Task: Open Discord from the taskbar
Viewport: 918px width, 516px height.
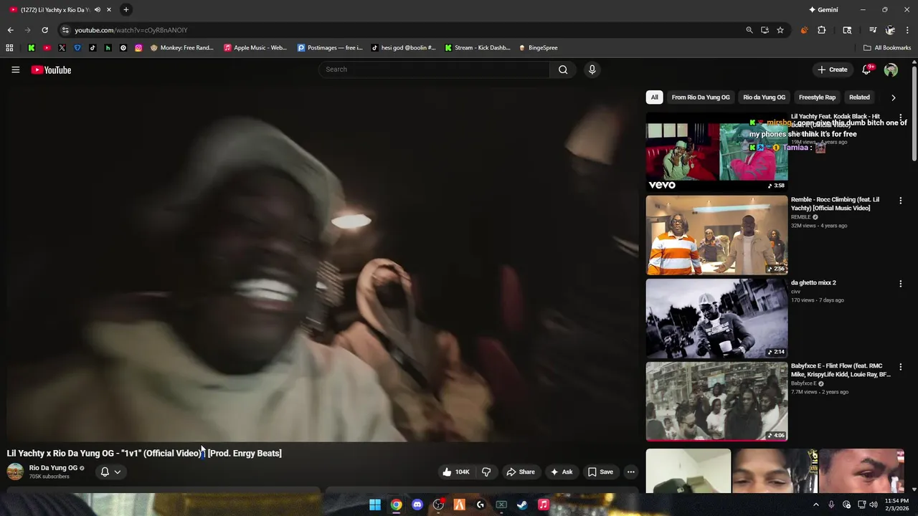Action: pyautogui.click(x=417, y=505)
